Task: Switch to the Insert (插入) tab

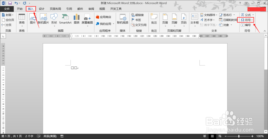Action: point(31,9)
